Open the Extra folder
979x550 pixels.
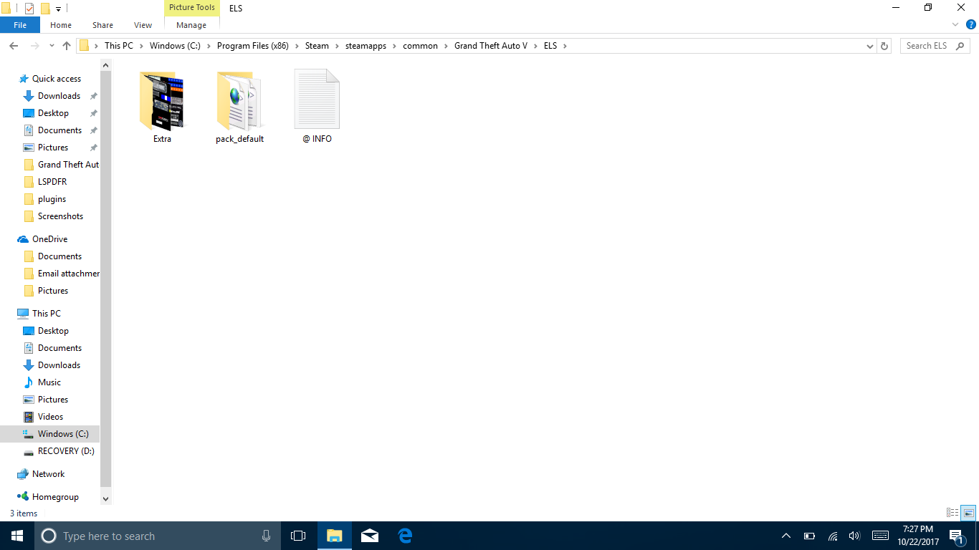(x=162, y=106)
